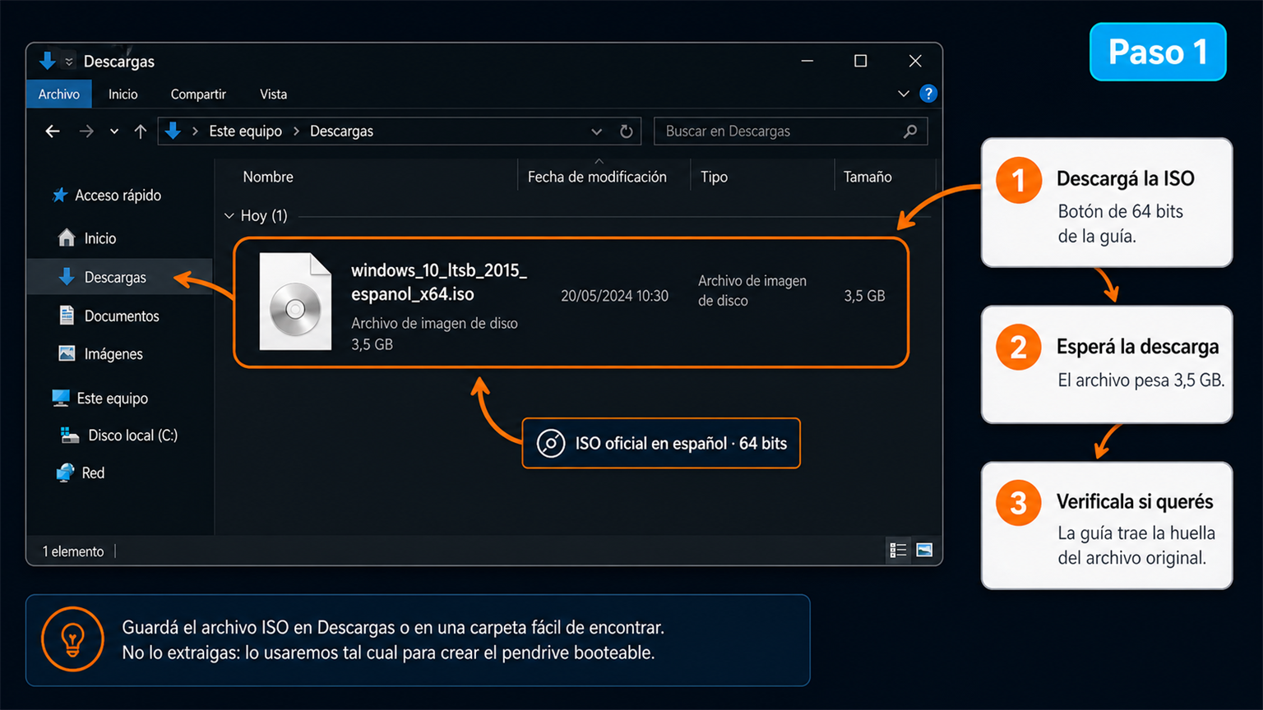Open Imágenes in the sidebar

[x=113, y=354]
